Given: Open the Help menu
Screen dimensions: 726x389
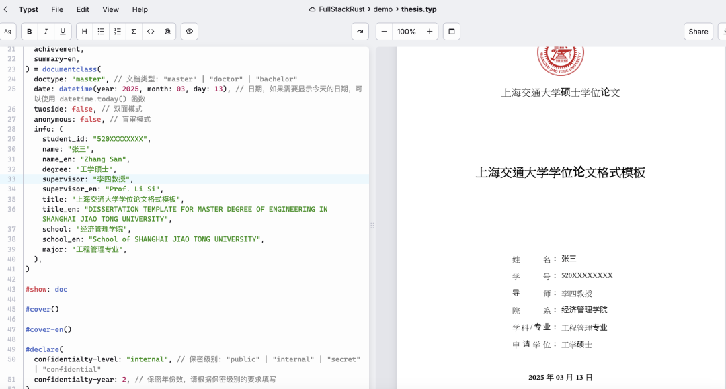Looking at the screenshot, I should (140, 9).
